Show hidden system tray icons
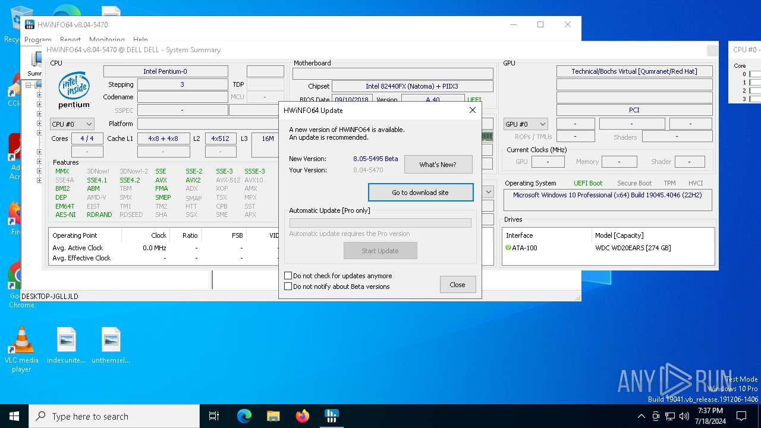 point(641,416)
